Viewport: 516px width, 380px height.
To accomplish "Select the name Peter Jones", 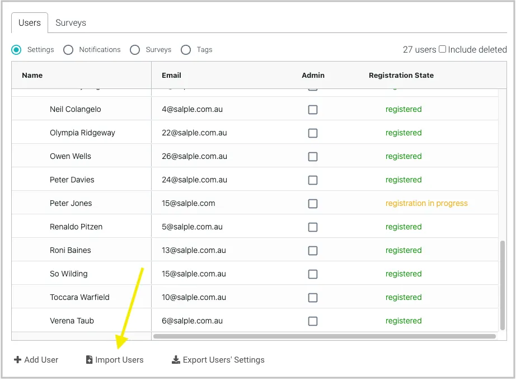I will tap(71, 203).
